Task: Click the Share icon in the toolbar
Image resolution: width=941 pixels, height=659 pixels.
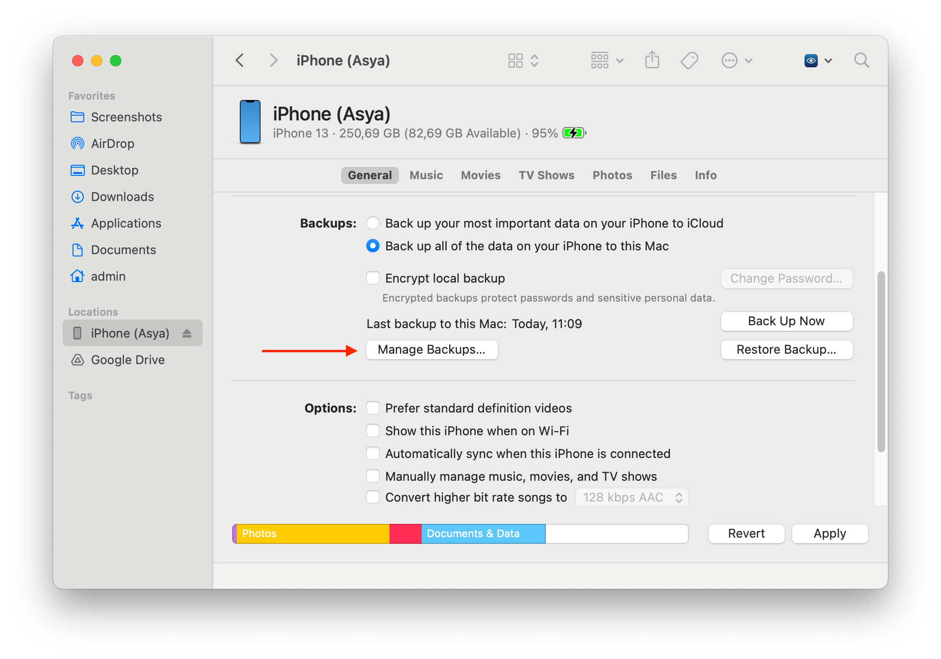Action: pos(652,60)
